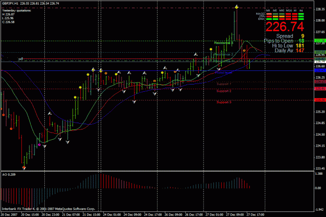Click the 225.20 price axis label
Image resolution: width=326 pixels, height=217 pixels.
click(x=320, y=112)
